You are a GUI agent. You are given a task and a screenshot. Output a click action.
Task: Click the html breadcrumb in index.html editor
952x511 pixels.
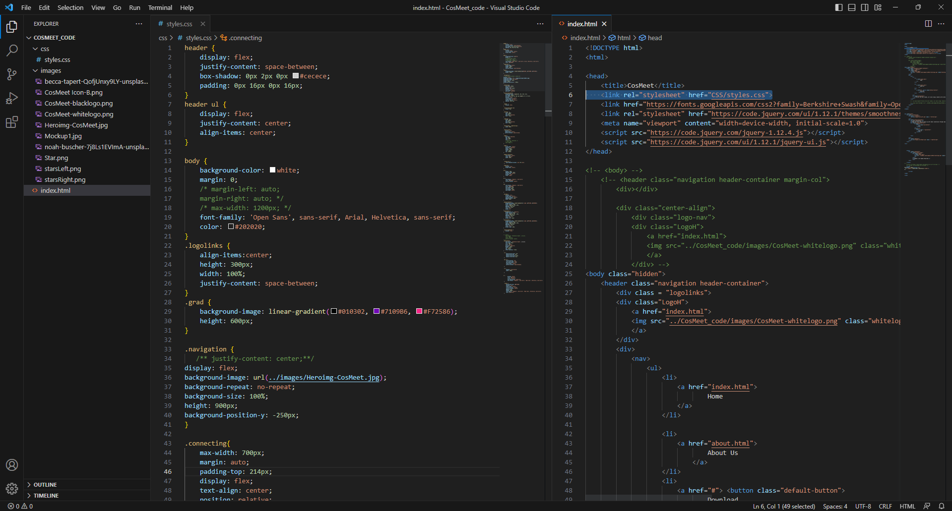click(x=620, y=38)
